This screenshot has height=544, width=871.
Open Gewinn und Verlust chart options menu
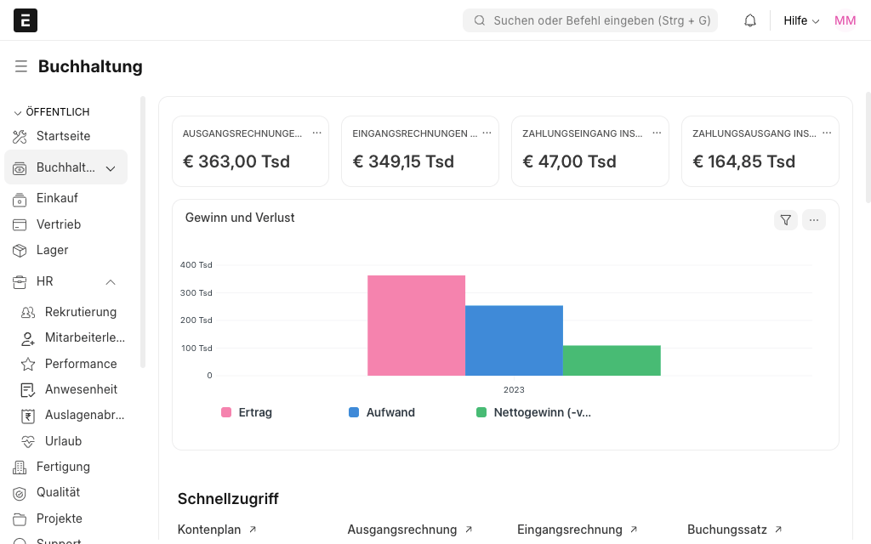pos(814,220)
